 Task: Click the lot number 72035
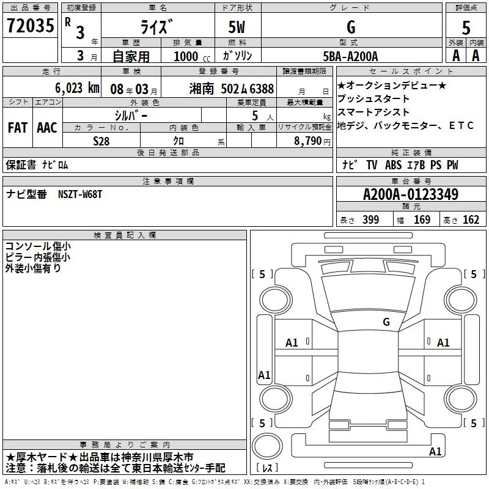click(30, 25)
